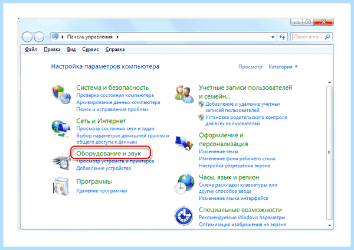The width and height of the screenshot is (354, 250).
Task: Click the Clock, Language and Region icon
Action: coord(184,184)
